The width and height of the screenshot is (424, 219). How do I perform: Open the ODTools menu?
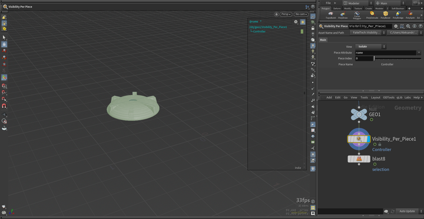click(x=389, y=98)
